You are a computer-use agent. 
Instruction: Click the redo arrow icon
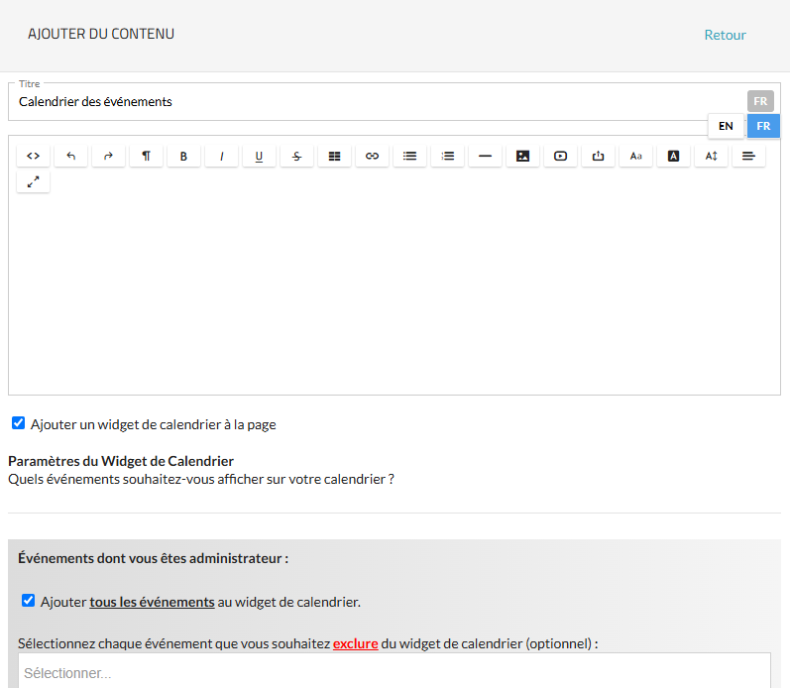tap(108, 156)
